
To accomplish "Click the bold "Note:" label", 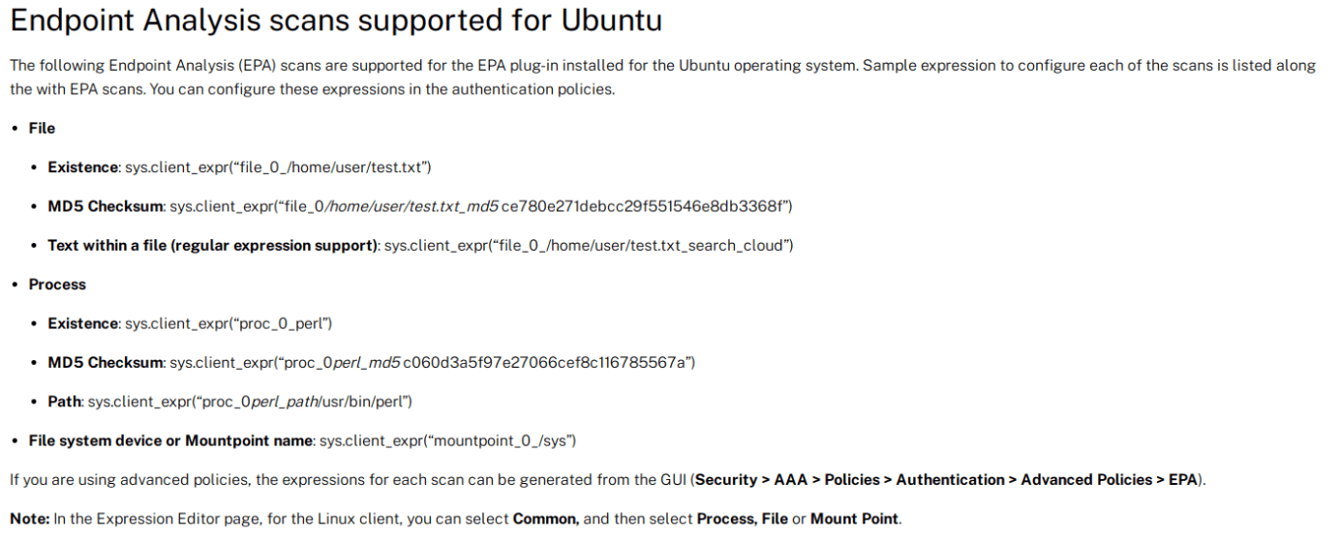I will click(x=29, y=519).
